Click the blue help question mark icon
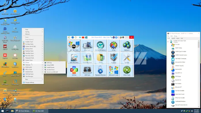 pyautogui.click(x=73, y=37)
